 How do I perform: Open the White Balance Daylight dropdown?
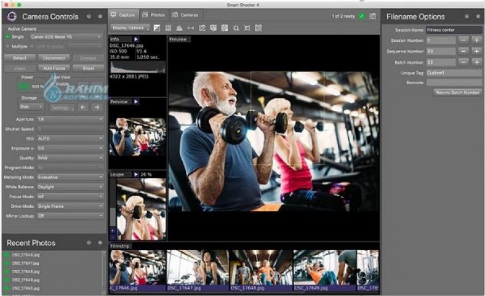tap(71, 186)
